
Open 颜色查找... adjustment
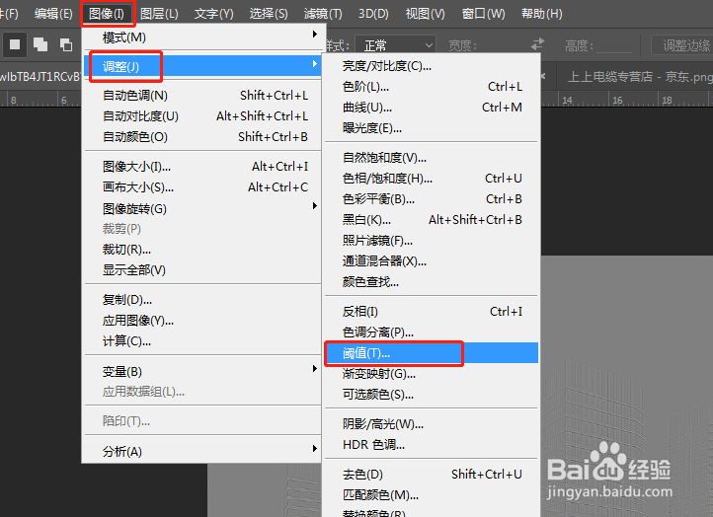[432, 282]
